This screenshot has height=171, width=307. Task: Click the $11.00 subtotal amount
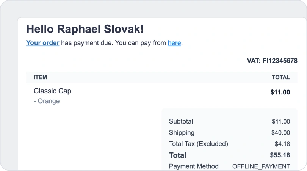(x=280, y=122)
